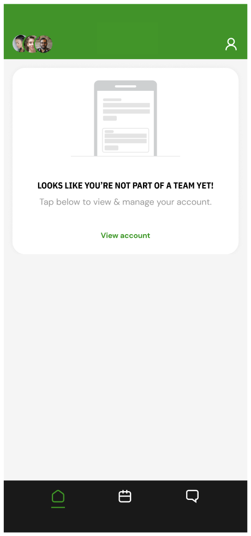Viewport: 251px width, 536px height.
Task: Tap the speaker bar on illustrated phone
Action: click(125, 86)
